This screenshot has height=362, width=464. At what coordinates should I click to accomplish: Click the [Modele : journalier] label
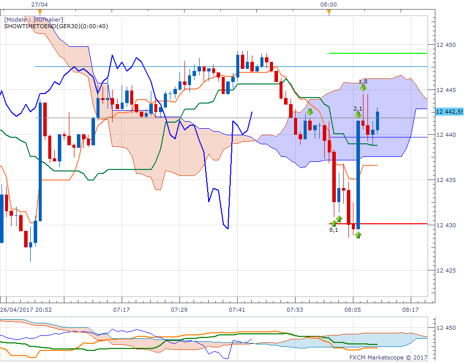(x=34, y=20)
